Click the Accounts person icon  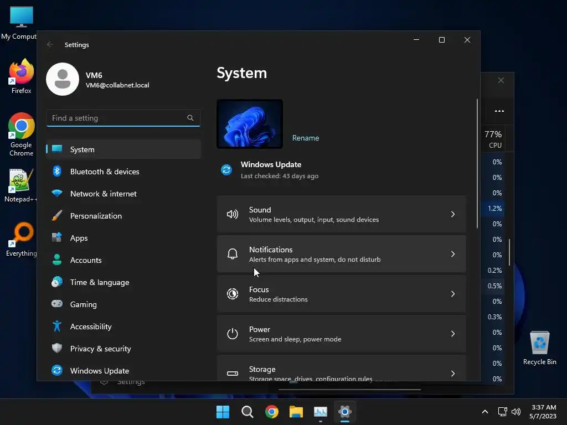57,260
